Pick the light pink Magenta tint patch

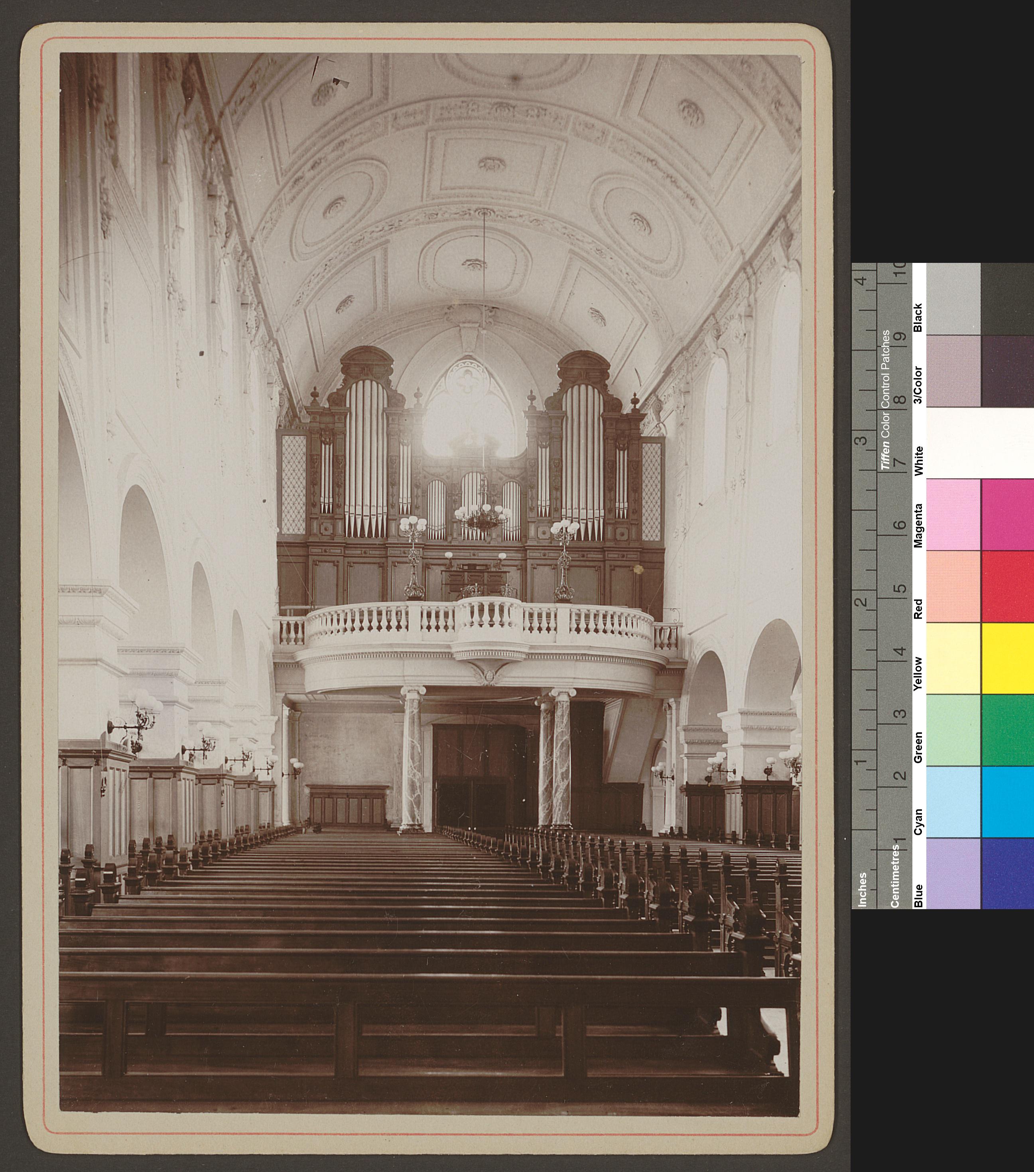coord(953,515)
